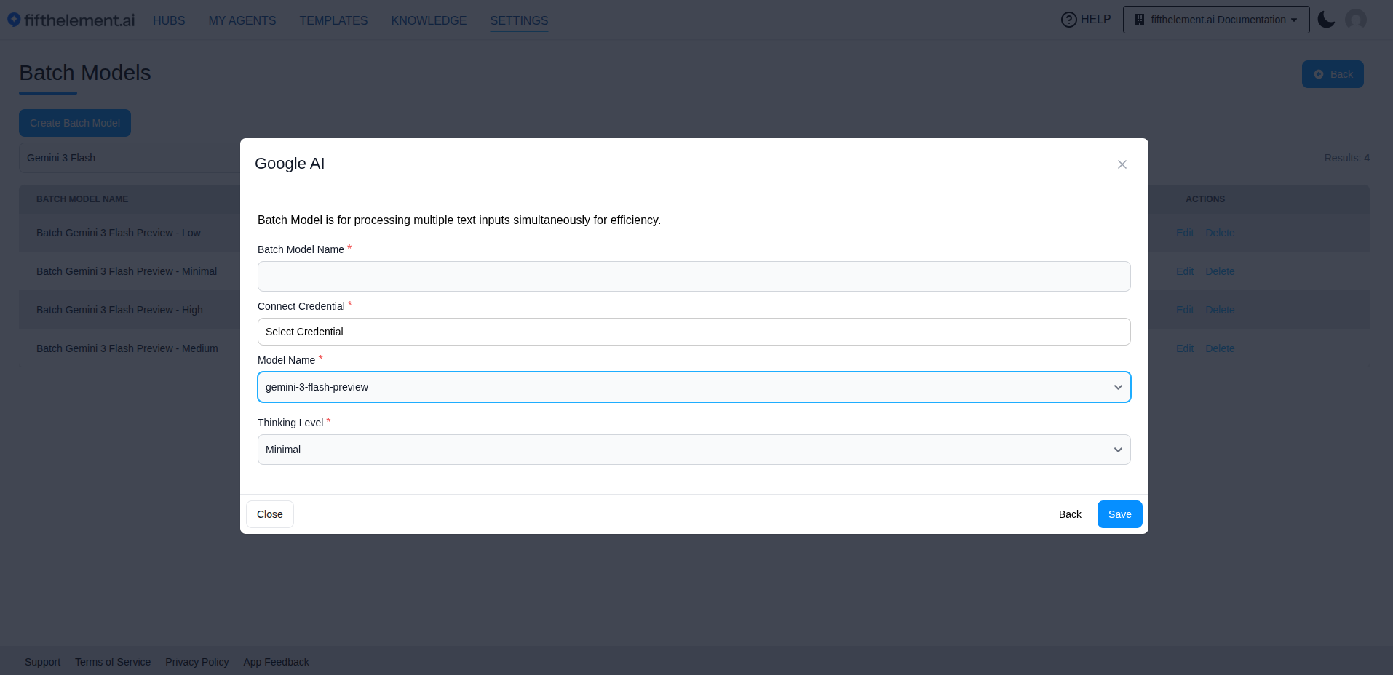This screenshot has height=675, width=1393.
Task: Open the user profile avatar
Action: (x=1356, y=20)
